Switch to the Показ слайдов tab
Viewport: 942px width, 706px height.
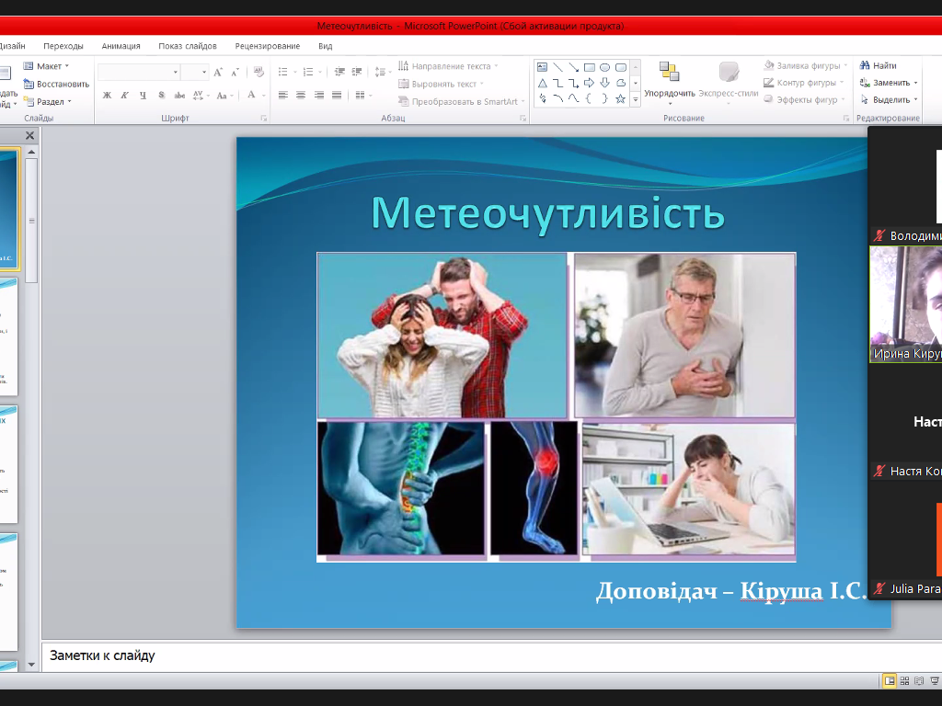point(188,46)
